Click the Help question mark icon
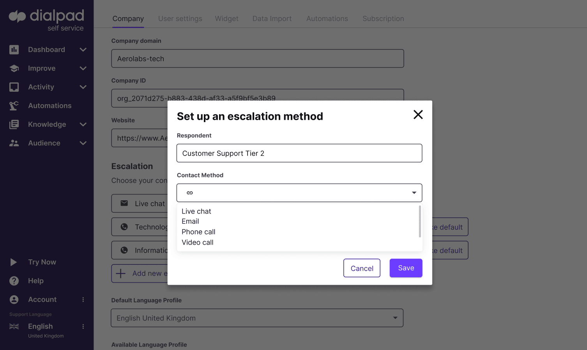The image size is (587, 350). tap(14, 280)
